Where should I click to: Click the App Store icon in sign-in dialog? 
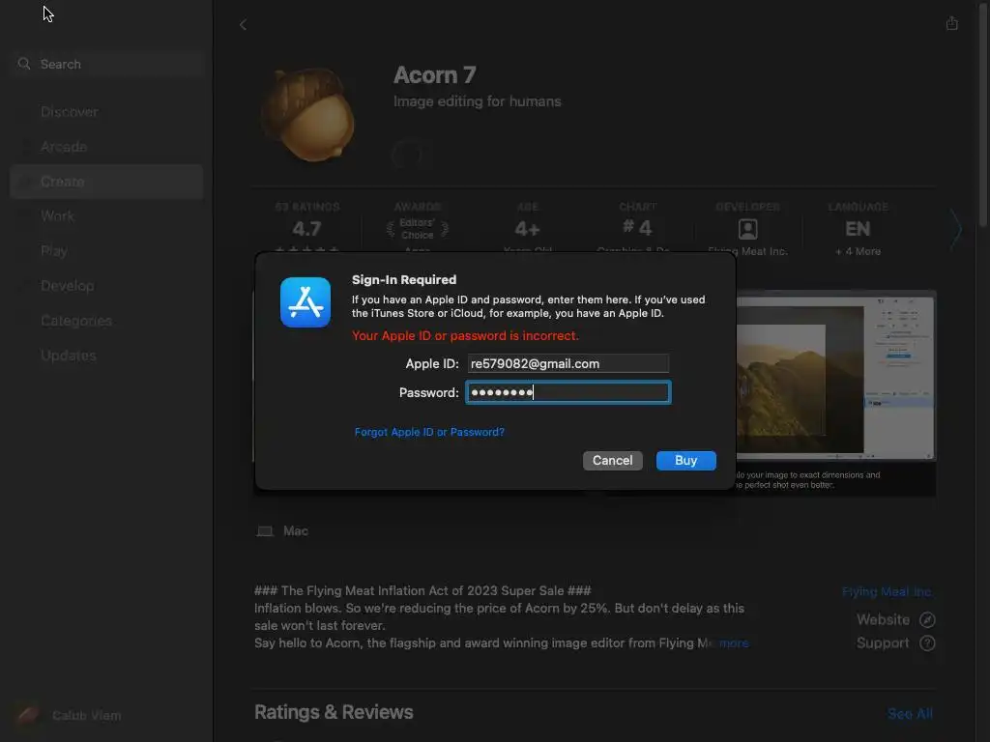[306, 302]
